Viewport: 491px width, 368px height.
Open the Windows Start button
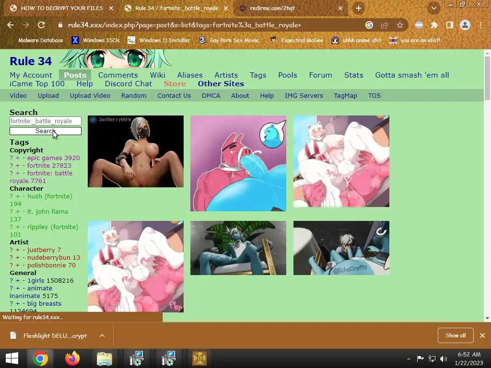click(x=12, y=358)
